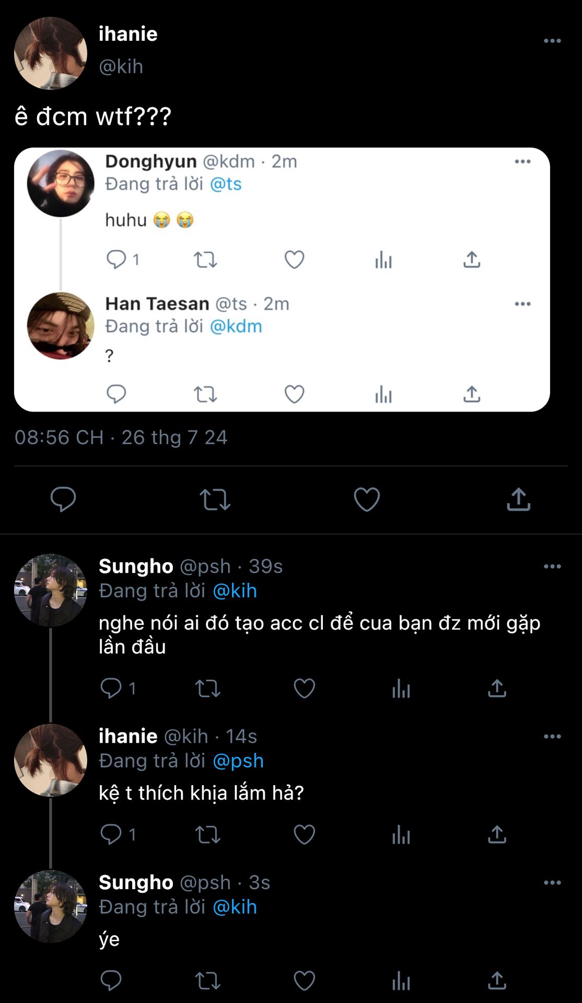Like the main ihanie tweet
Image resolution: width=582 pixels, height=1003 pixels.
pos(367,499)
